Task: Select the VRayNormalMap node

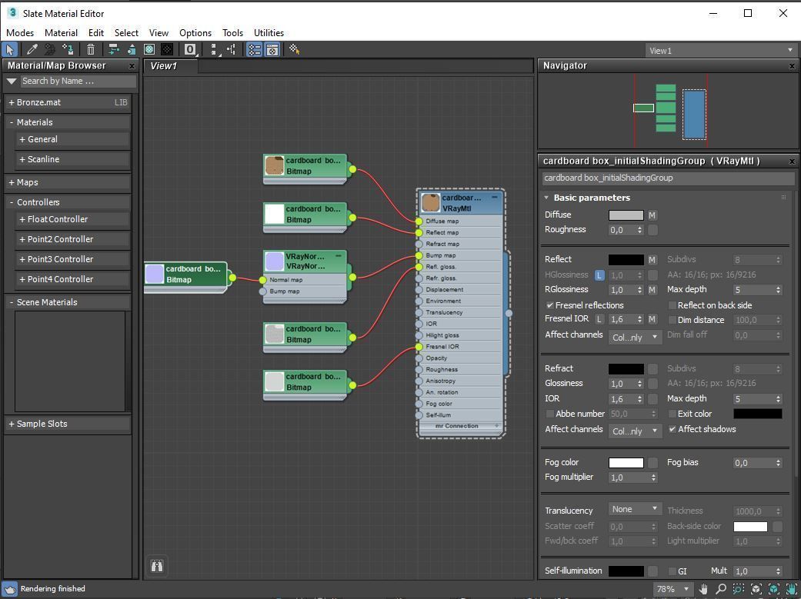Action: click(305, 261)
